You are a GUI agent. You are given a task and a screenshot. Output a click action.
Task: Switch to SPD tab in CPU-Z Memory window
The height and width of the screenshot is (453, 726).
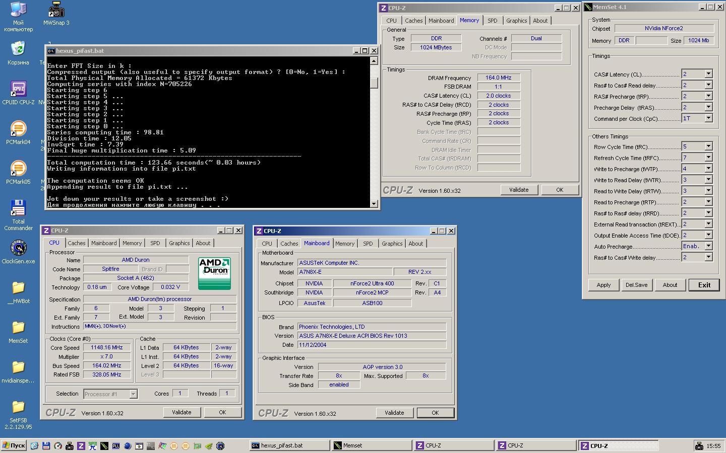point(492,21)
